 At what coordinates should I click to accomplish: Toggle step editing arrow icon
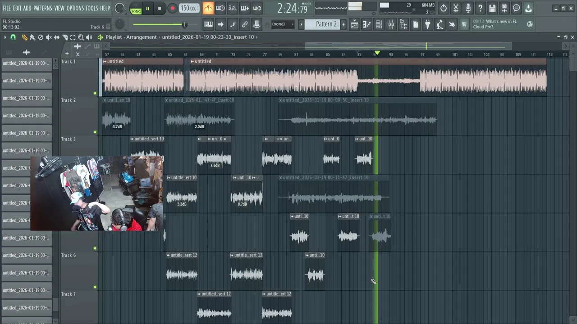click(x=220, y=24)
